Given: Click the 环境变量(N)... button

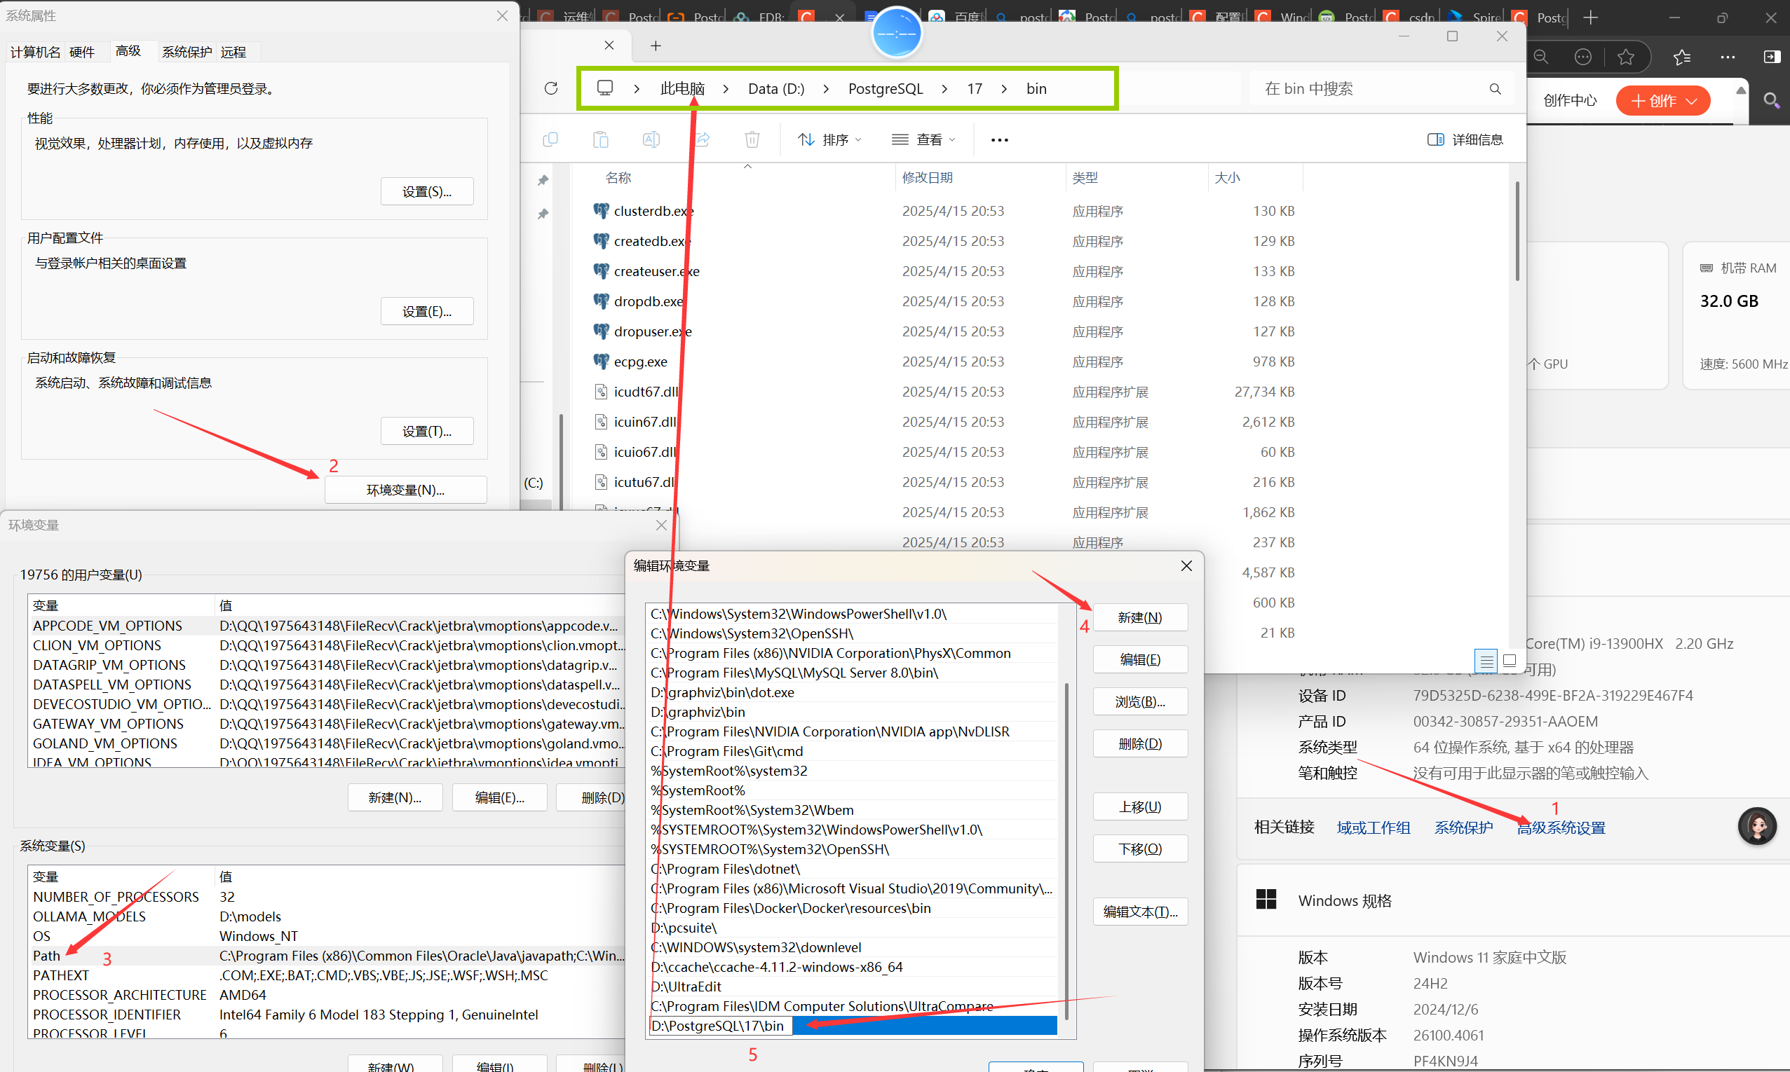Looking at the screenshot, I should [x=405, y=490].
